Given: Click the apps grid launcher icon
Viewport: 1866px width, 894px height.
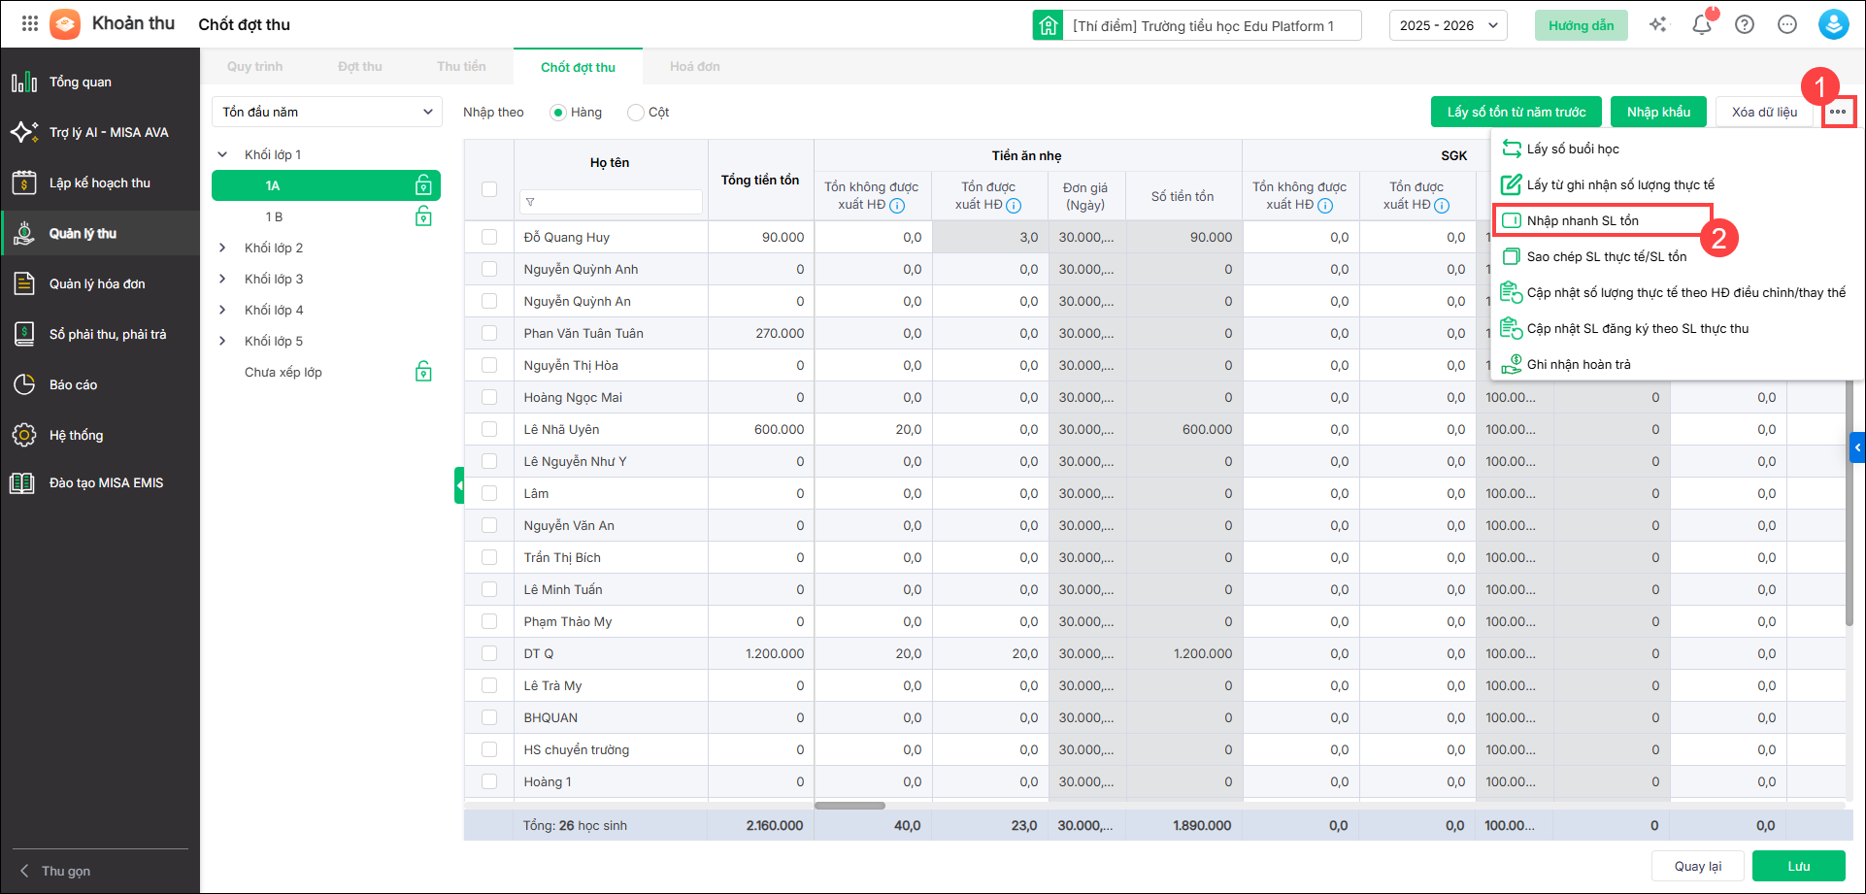Looking at the screenshot, I should (30, 23).
